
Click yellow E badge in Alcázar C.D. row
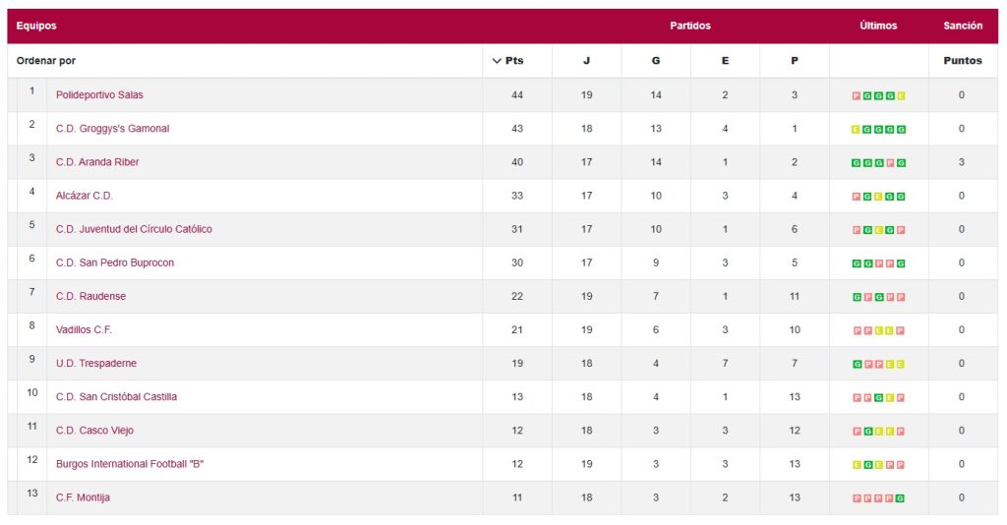878,196
